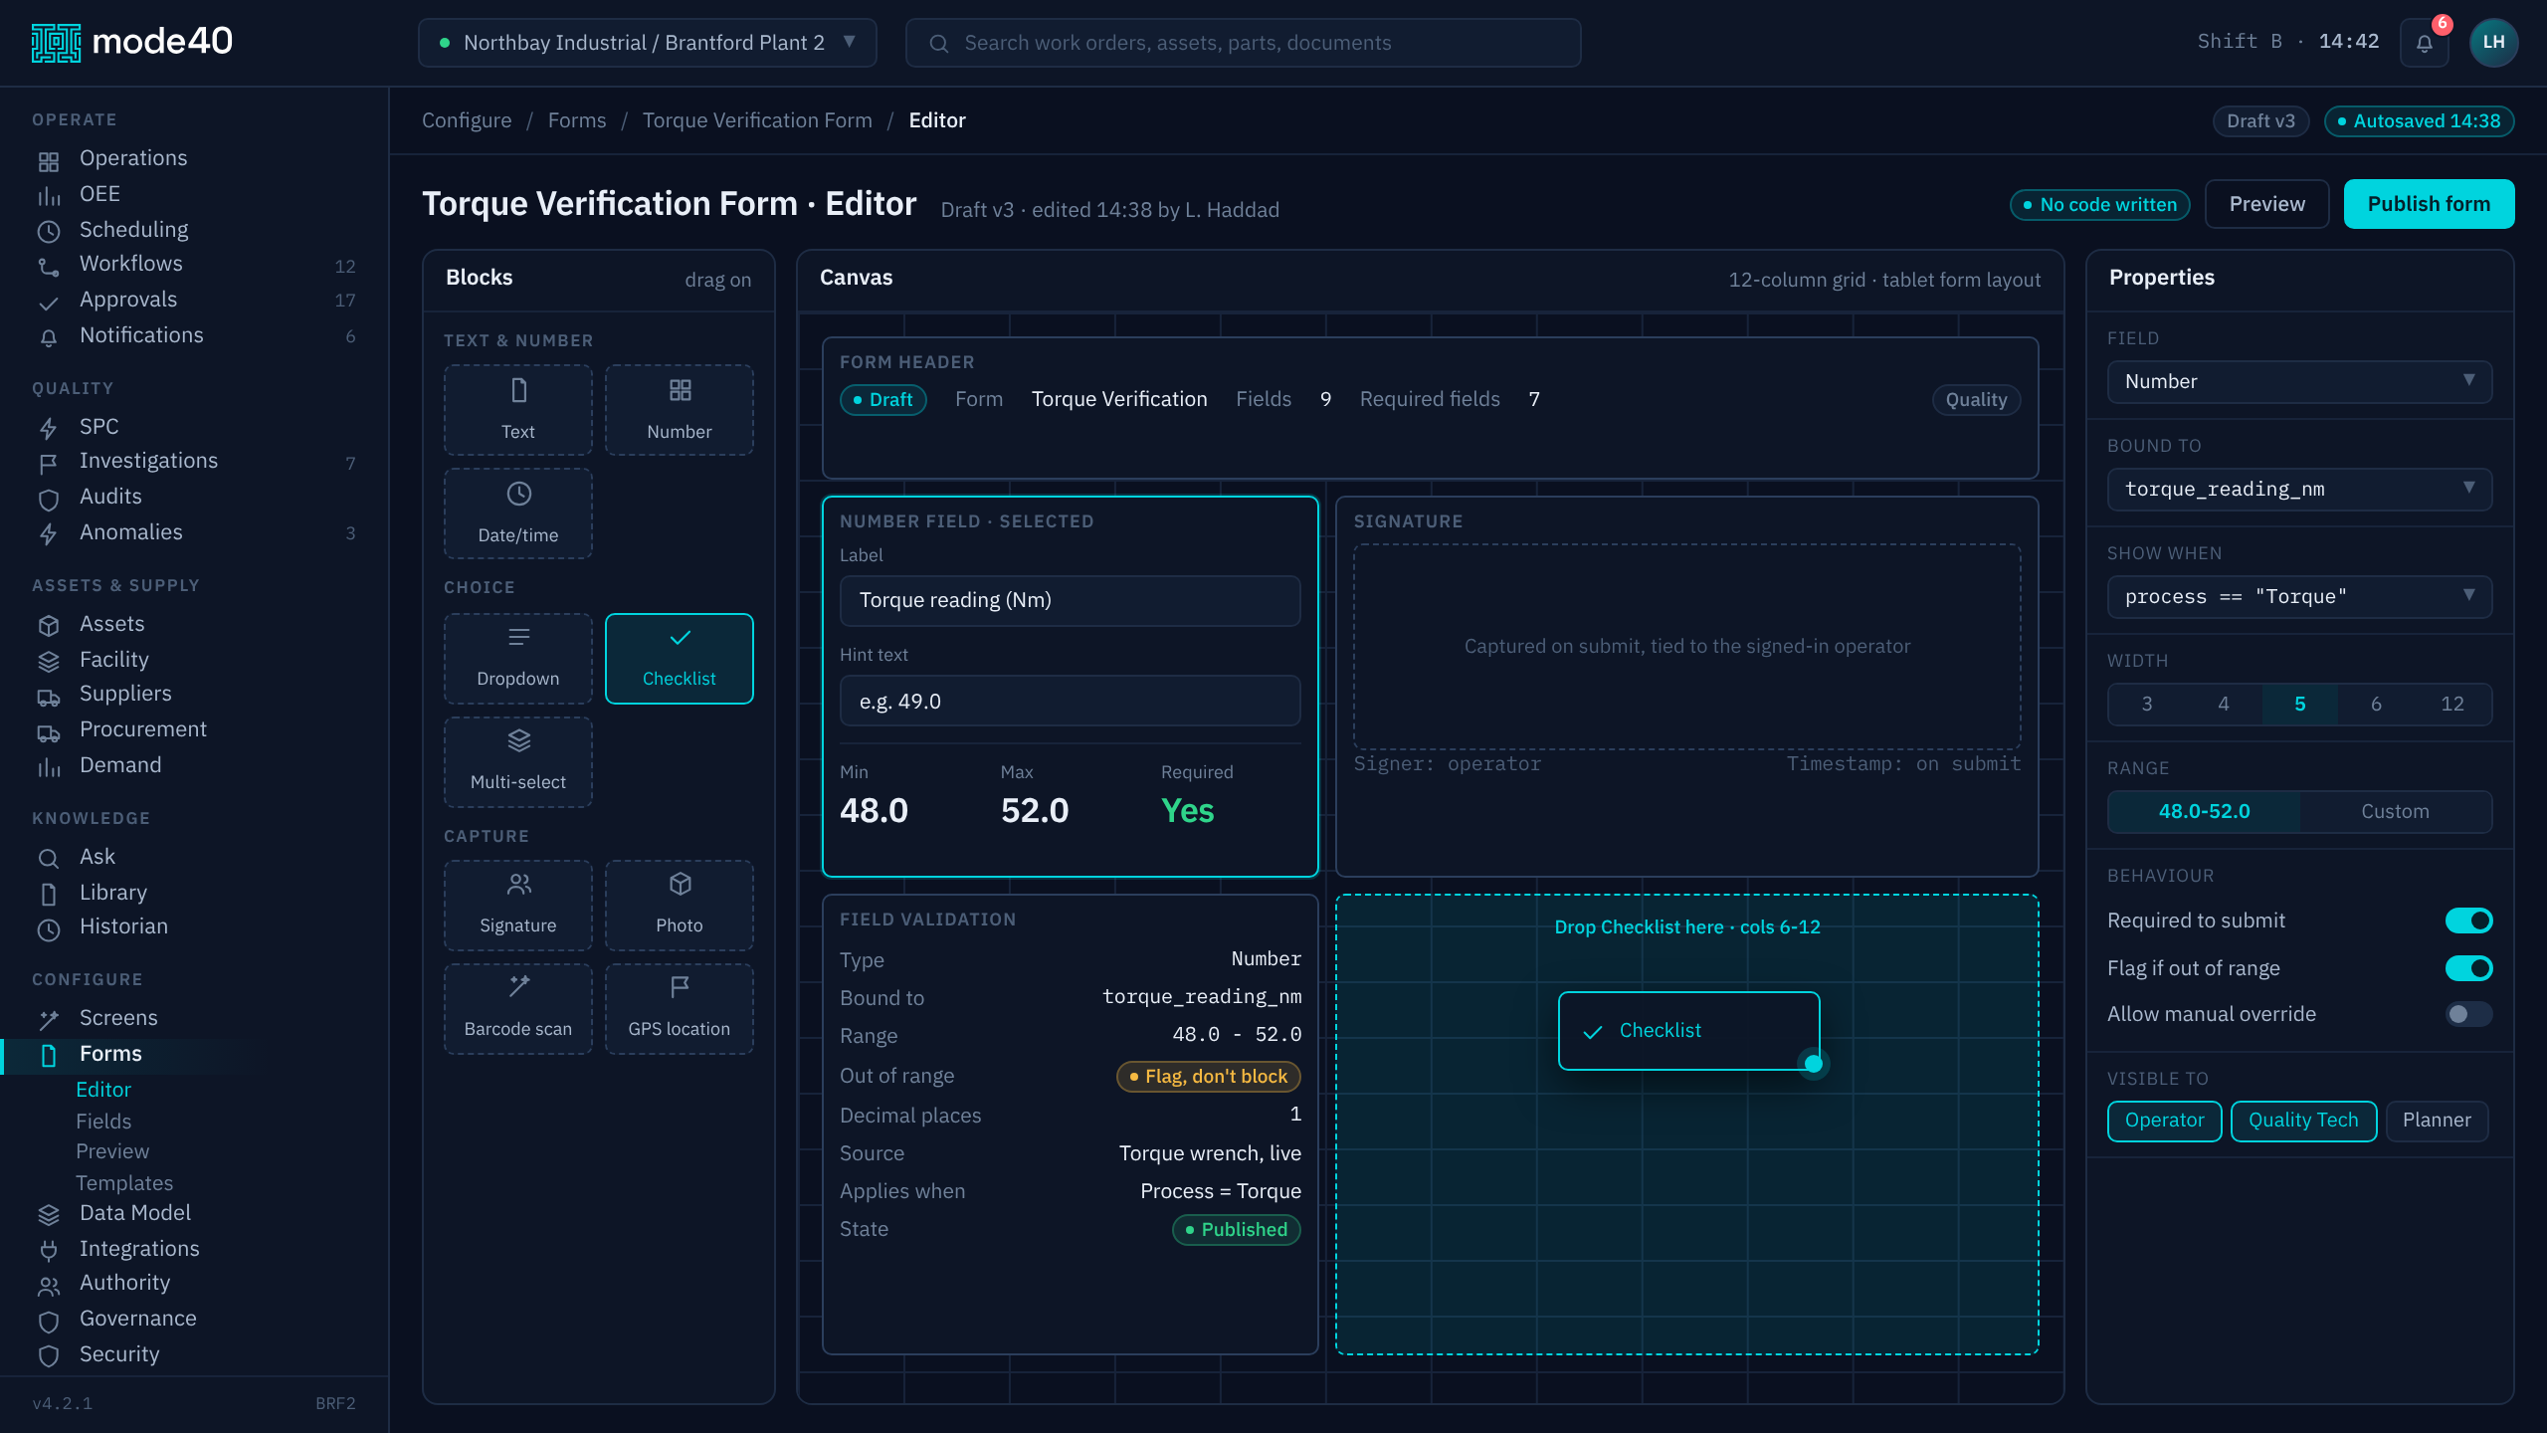The image size is (2547, 1433).
Task: Open Torque Verification Form breadcrumb link
Action: click(757, 120)
